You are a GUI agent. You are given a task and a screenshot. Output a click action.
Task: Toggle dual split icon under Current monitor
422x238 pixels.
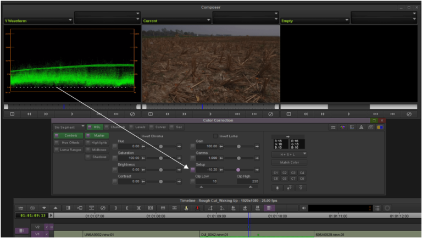(x=151, y=114)
